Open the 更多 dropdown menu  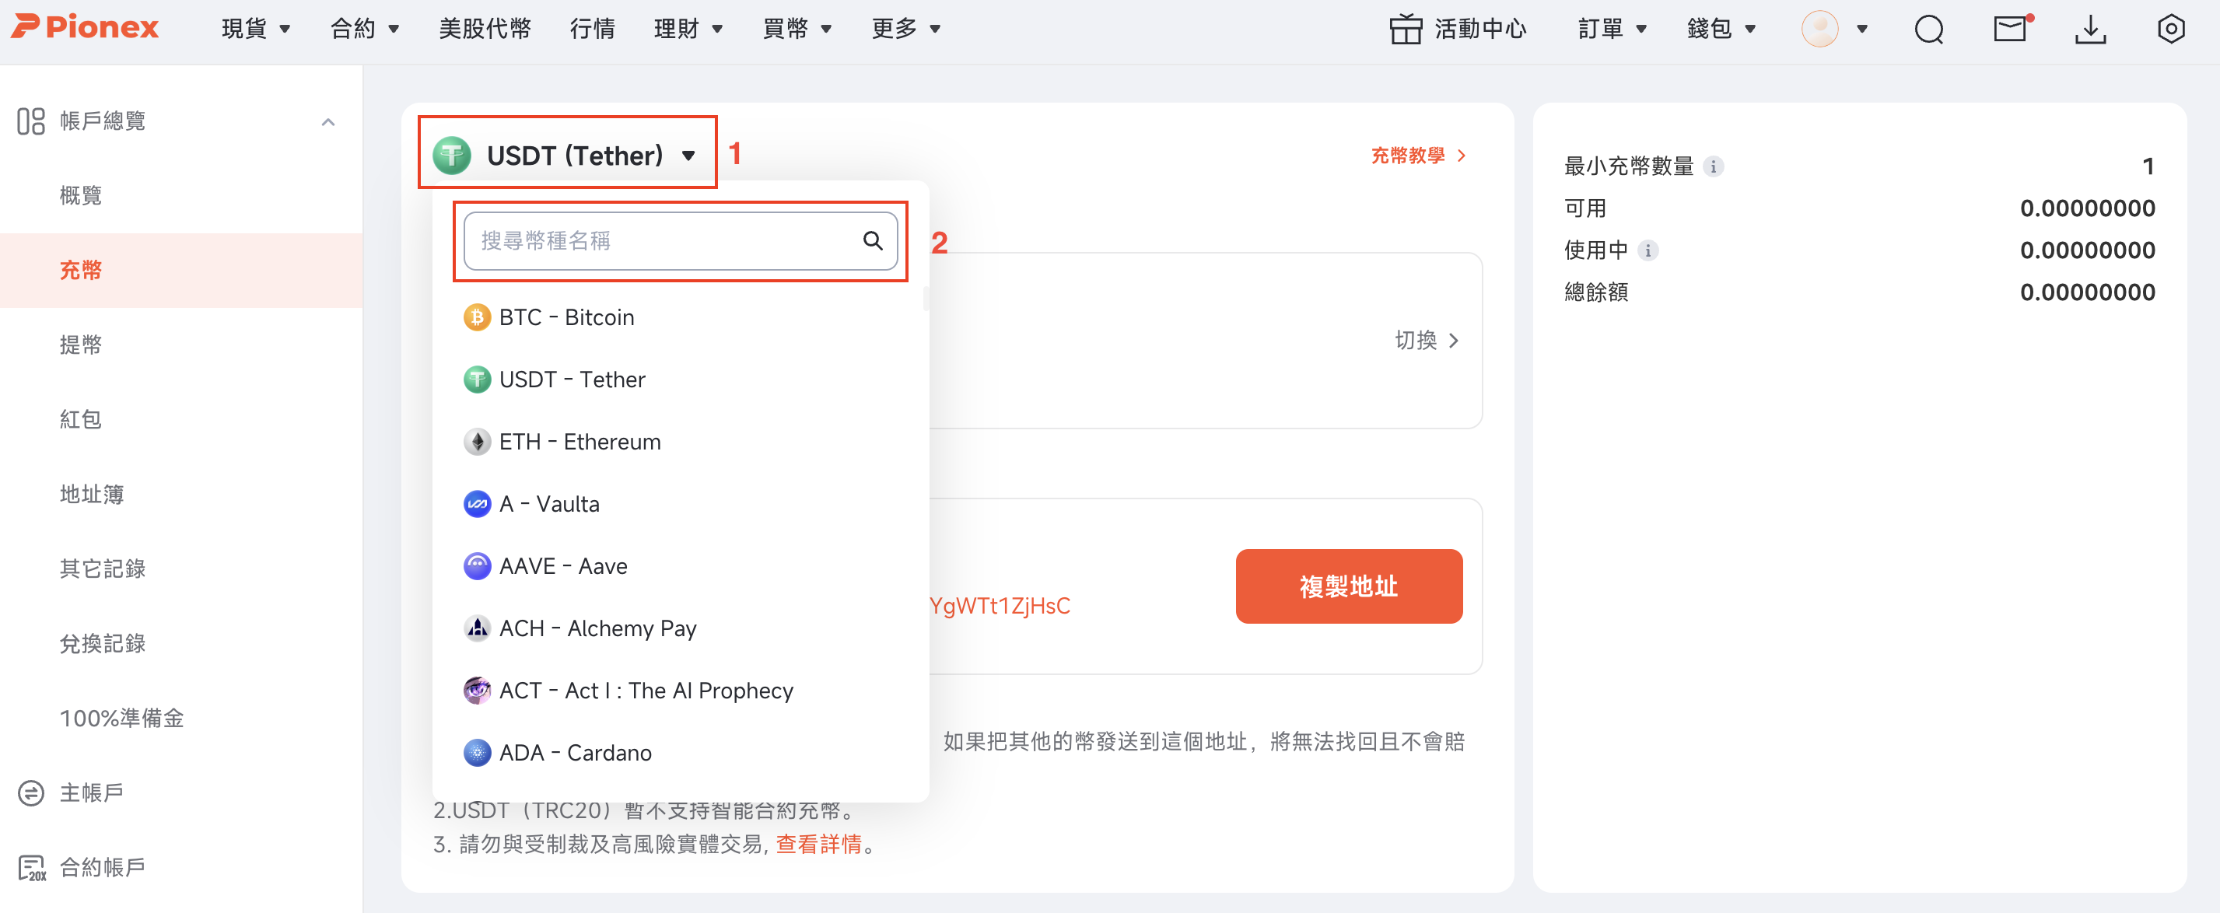(x=905, y=29)
